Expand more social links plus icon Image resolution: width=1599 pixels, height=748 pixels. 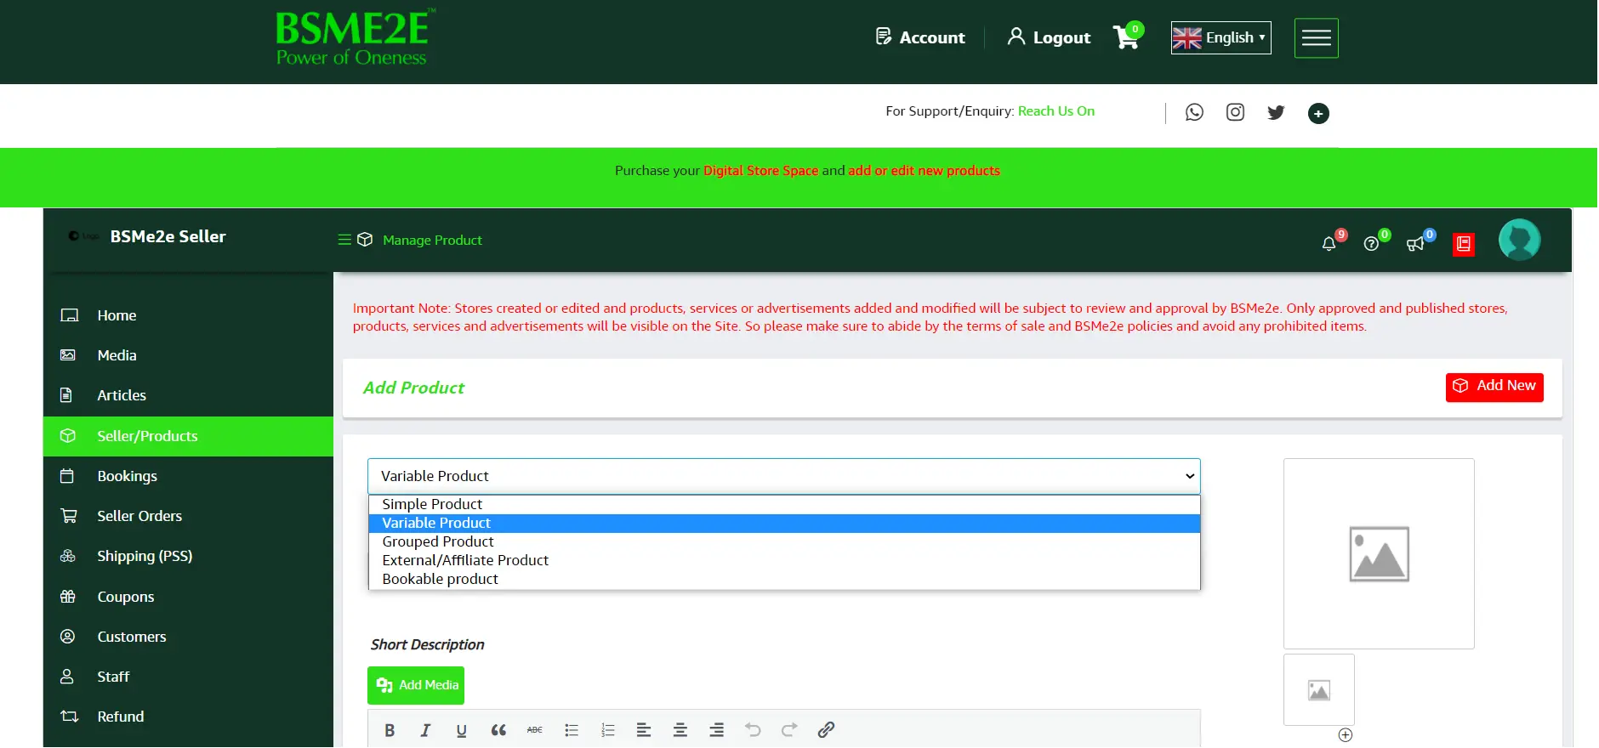1318,113
